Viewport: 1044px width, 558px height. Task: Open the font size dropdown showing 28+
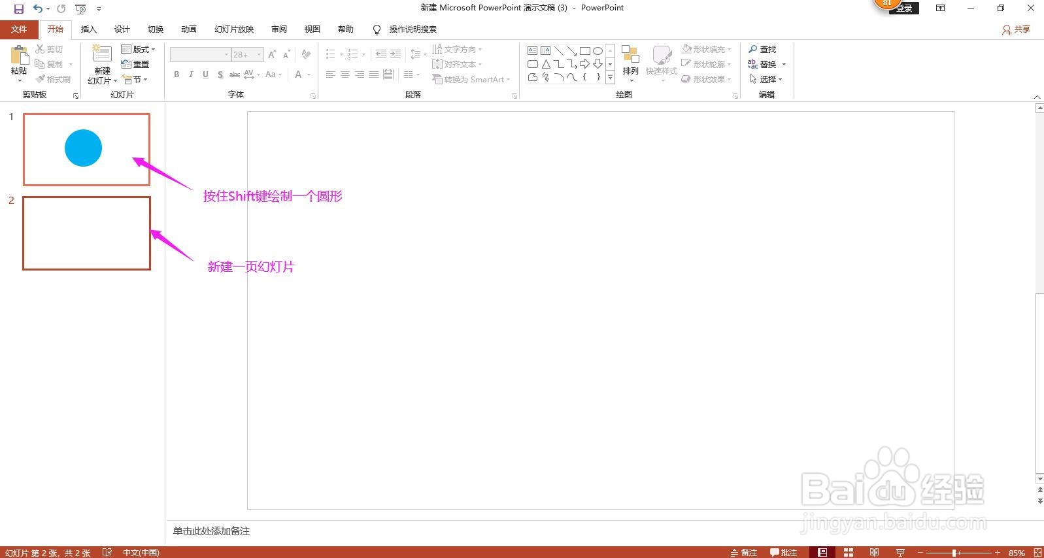[x=248, y=54]
